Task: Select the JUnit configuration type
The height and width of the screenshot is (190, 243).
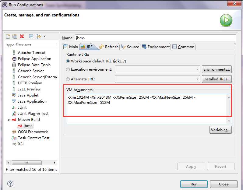Action: coord(22,107)
